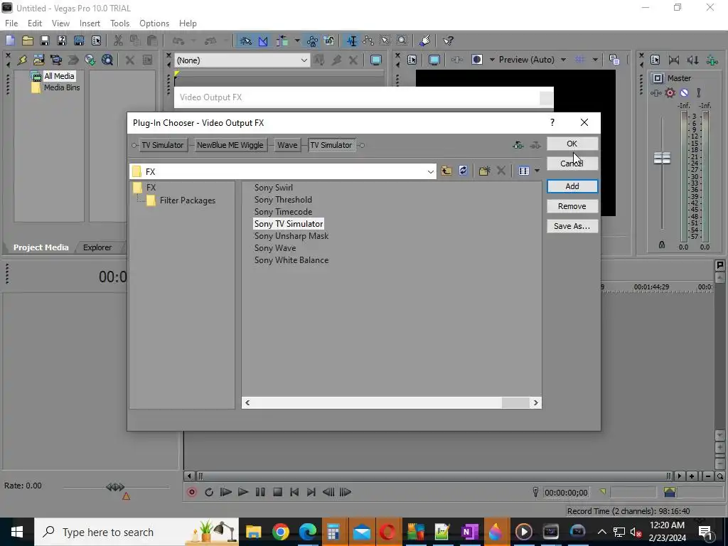728x546 pixels.
Task: Click the Add button
Action: pyautogui.click(x=572, y=186)
